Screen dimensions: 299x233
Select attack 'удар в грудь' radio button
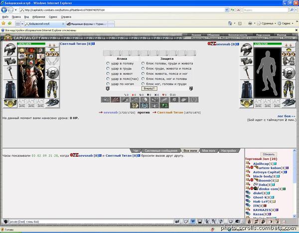(x=108, y=68)
